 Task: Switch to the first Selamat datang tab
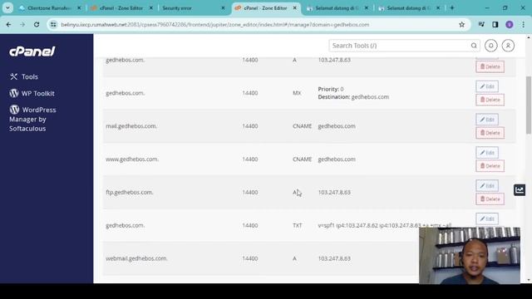[337, 7]
